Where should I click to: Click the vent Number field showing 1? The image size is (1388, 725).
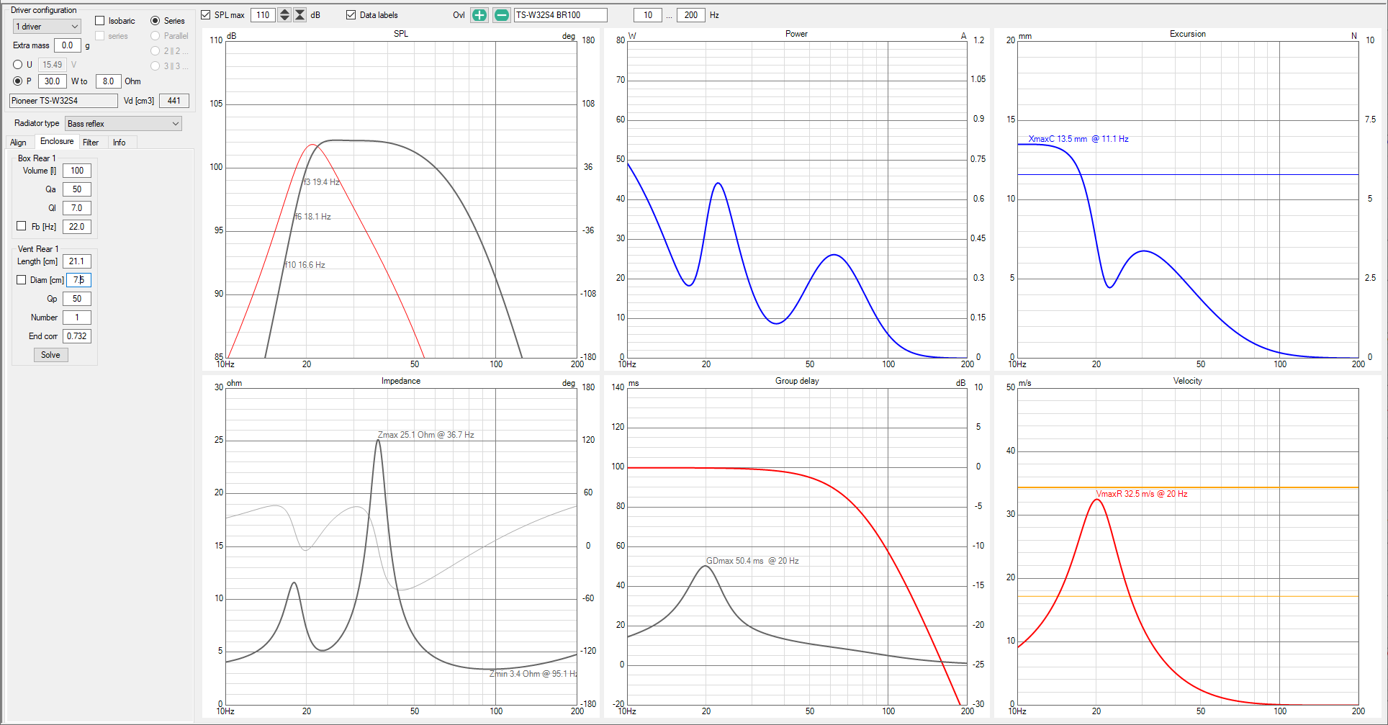click(x=77, y=318)
